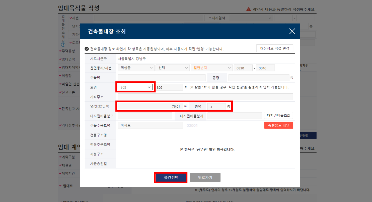This screenshot has height=202, width=372.
Task: Click the 체결일 label in background form
Action: point(66,165)
